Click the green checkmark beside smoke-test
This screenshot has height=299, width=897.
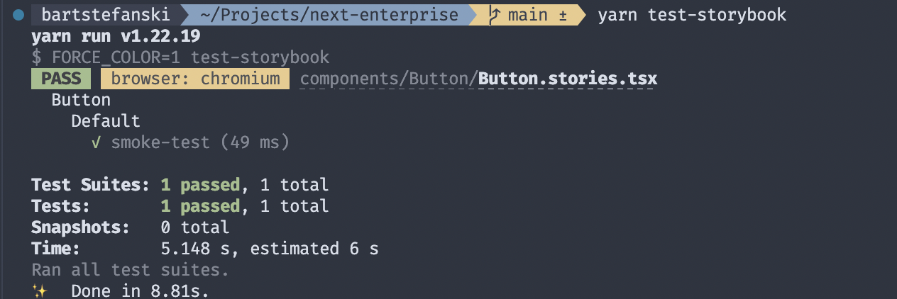(x=96, y=142)
